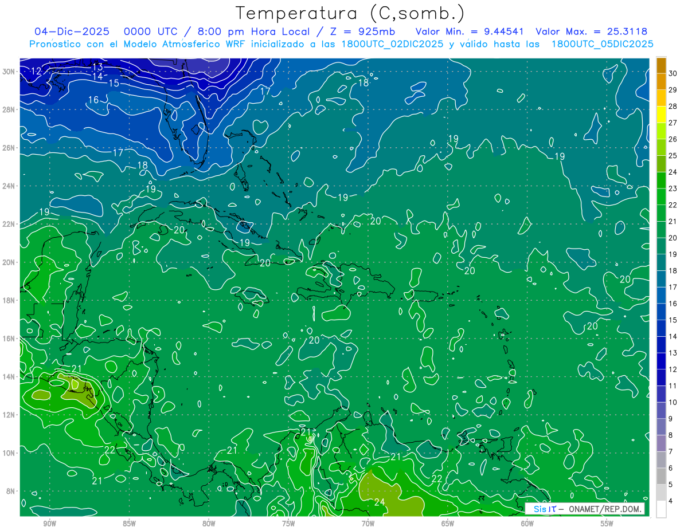The image size is (688, 531).
Task: Click the '16N' latitude axis label
Action: point(10,338)
